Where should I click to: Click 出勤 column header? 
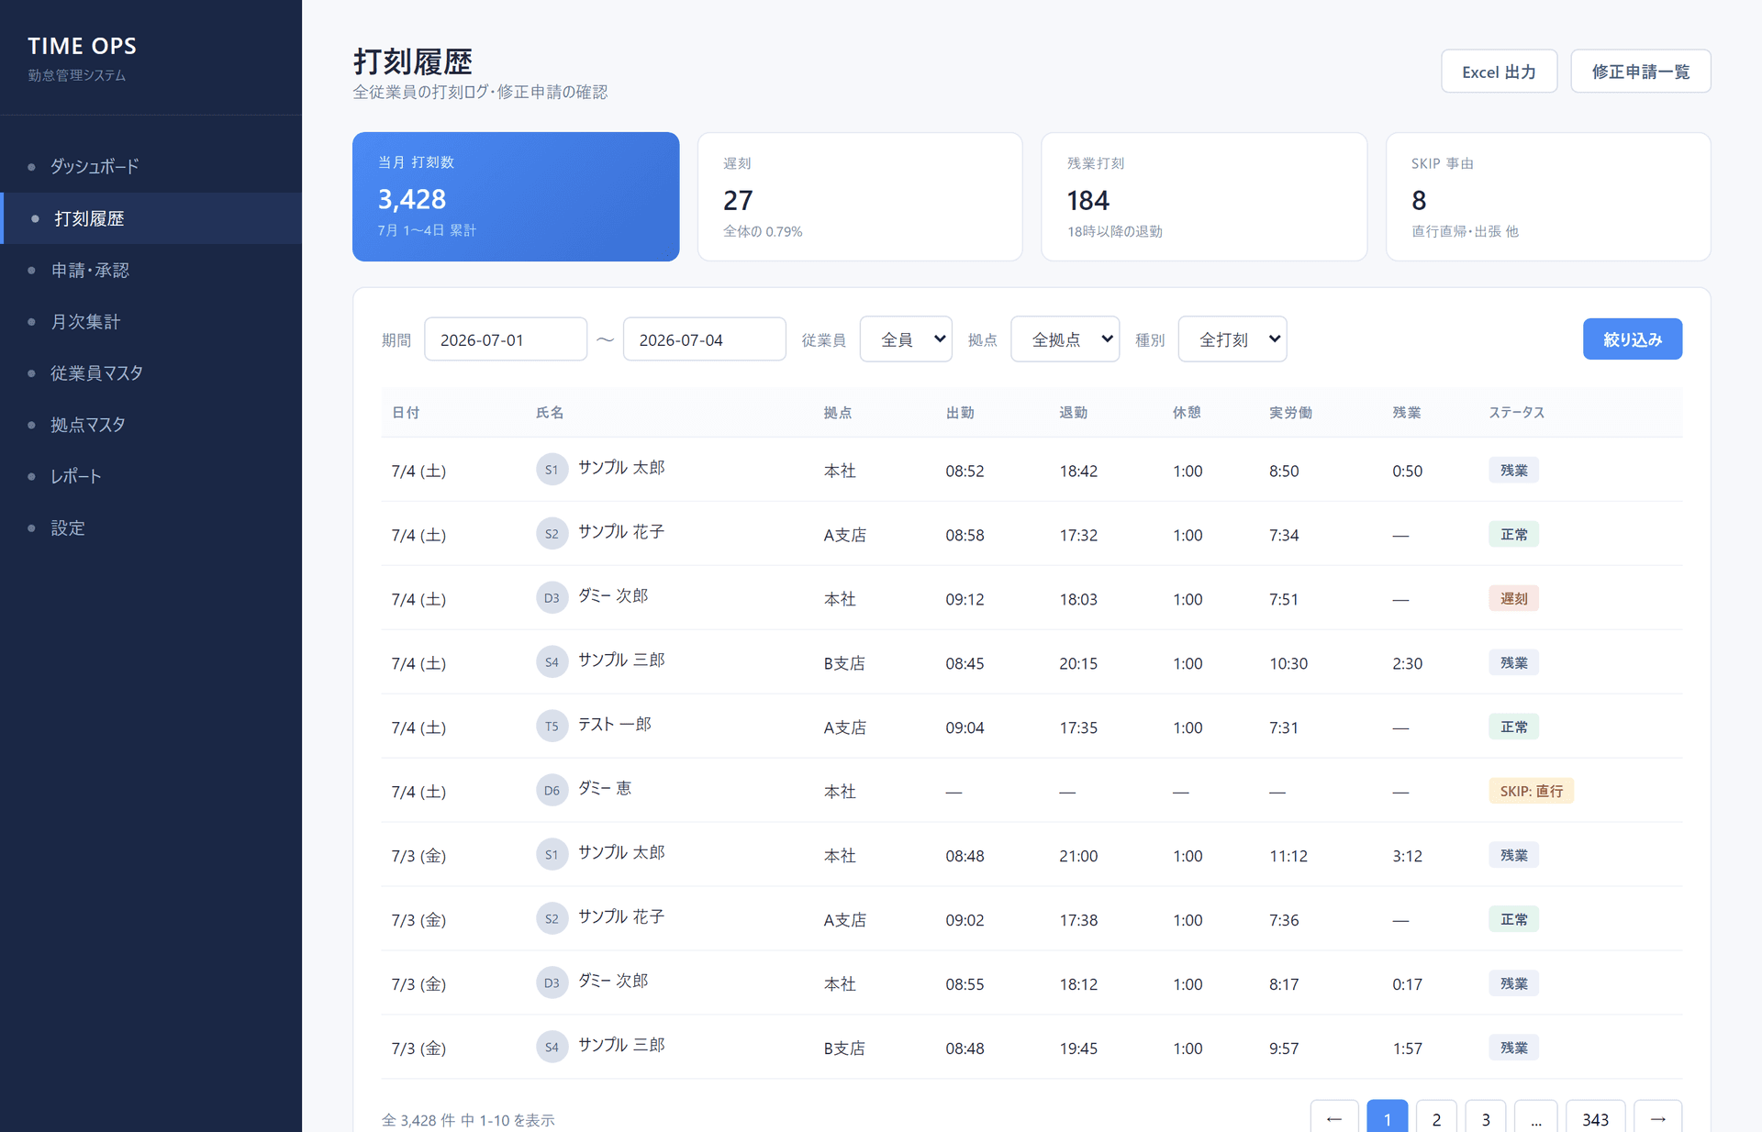pyautogui.click(x=960, y=413)
